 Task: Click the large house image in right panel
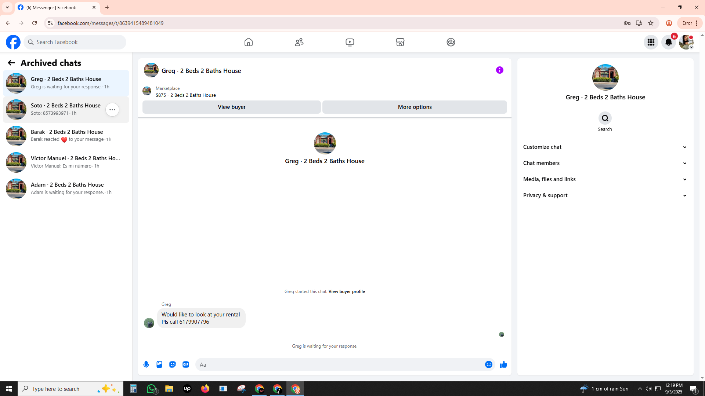pyautogui.click(x=605, y=77)
